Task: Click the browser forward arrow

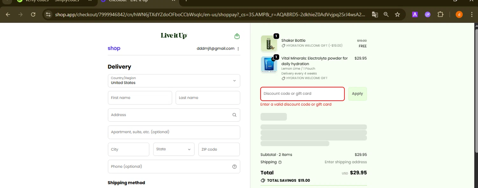Action: [20, 14]
